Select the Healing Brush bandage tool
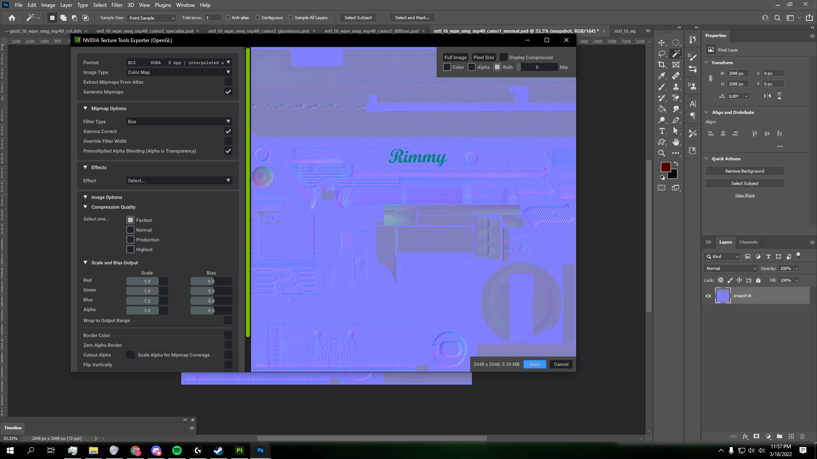The width and height of the screenshot is (817, 459). (676, 76)
